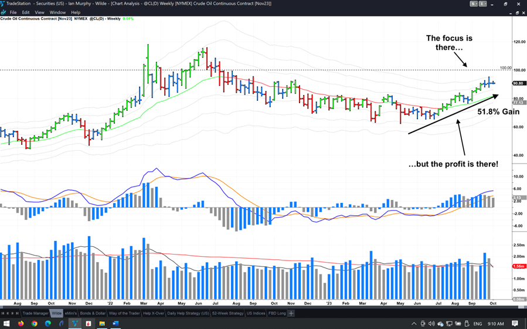Click the TradeStation icon in the taskbar

[74, 323]
